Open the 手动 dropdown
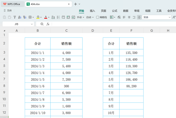 point(80,17)
